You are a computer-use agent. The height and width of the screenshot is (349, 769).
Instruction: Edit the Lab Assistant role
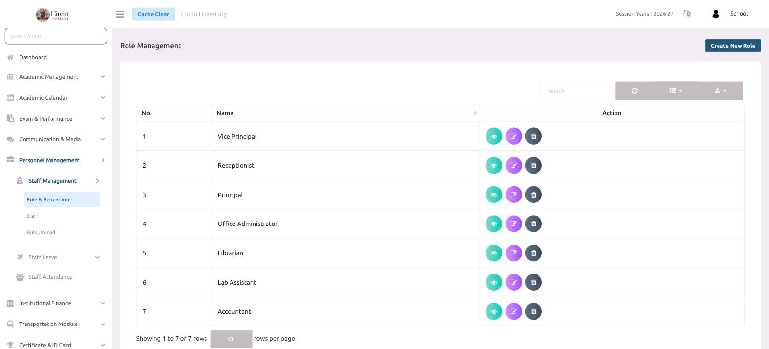pyautogui.click(x=513, y=282)
